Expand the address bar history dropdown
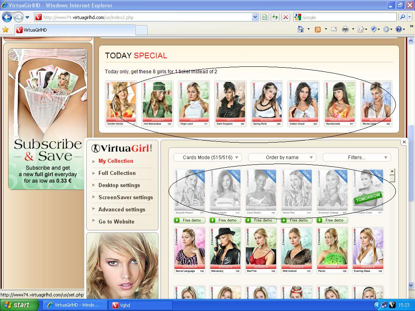Image resolution: width=415 pixels, height=311 pixels. coord(255,17)
